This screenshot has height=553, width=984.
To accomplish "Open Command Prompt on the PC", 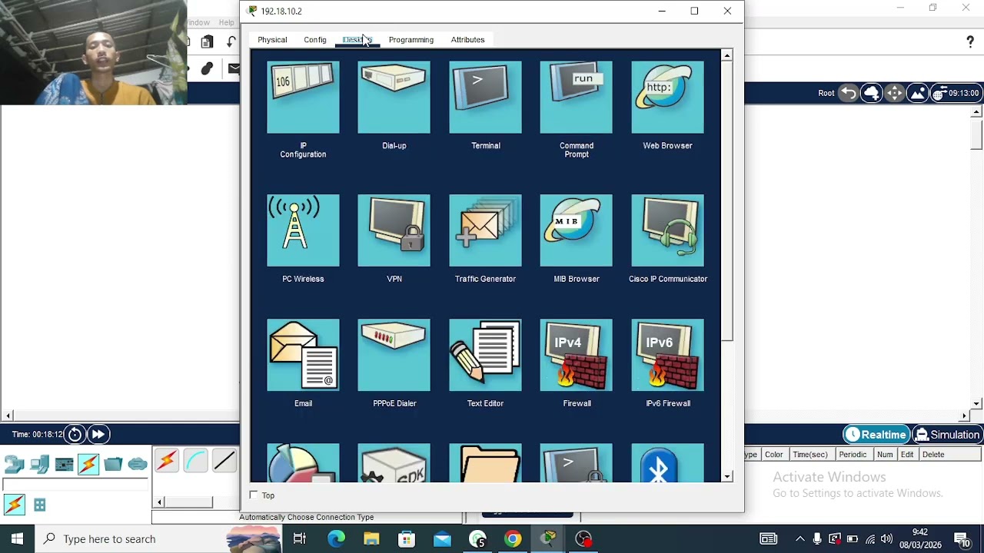I will (x=576, y=98).
